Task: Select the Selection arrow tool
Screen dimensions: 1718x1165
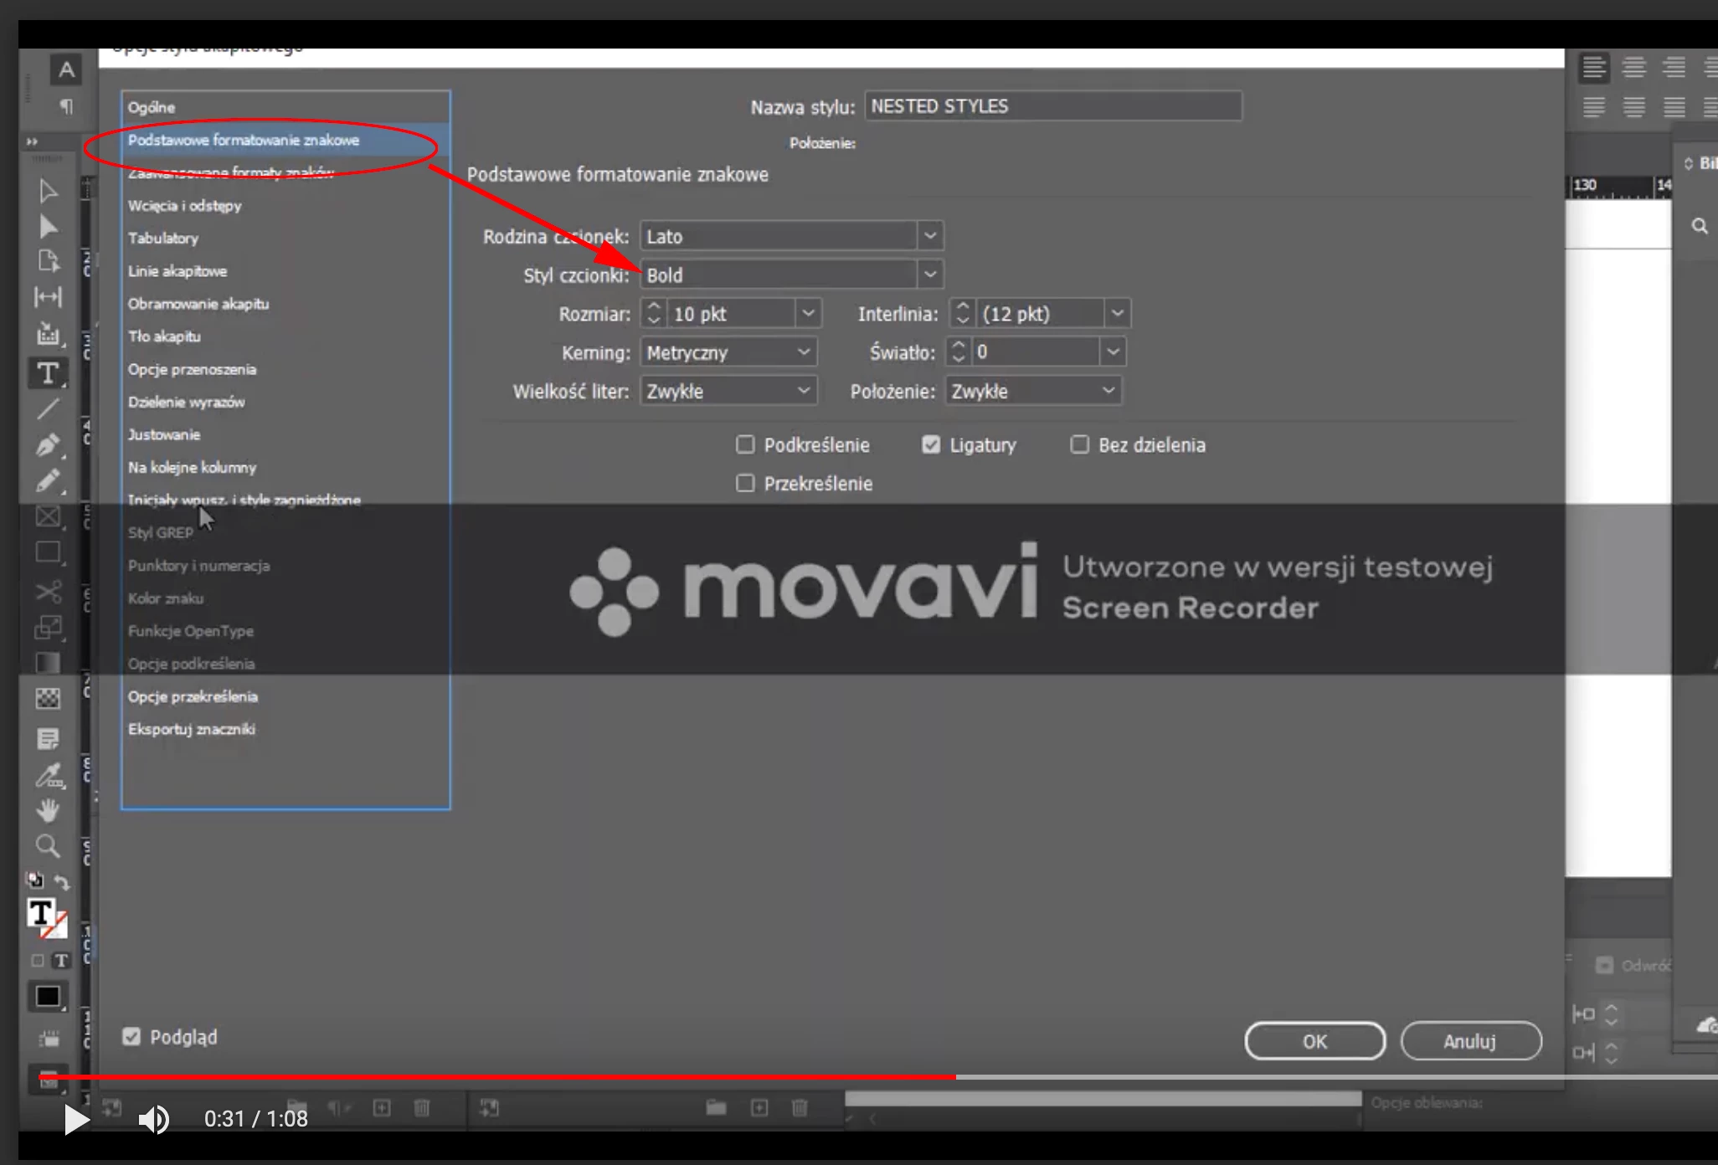Action: (48, 192)
